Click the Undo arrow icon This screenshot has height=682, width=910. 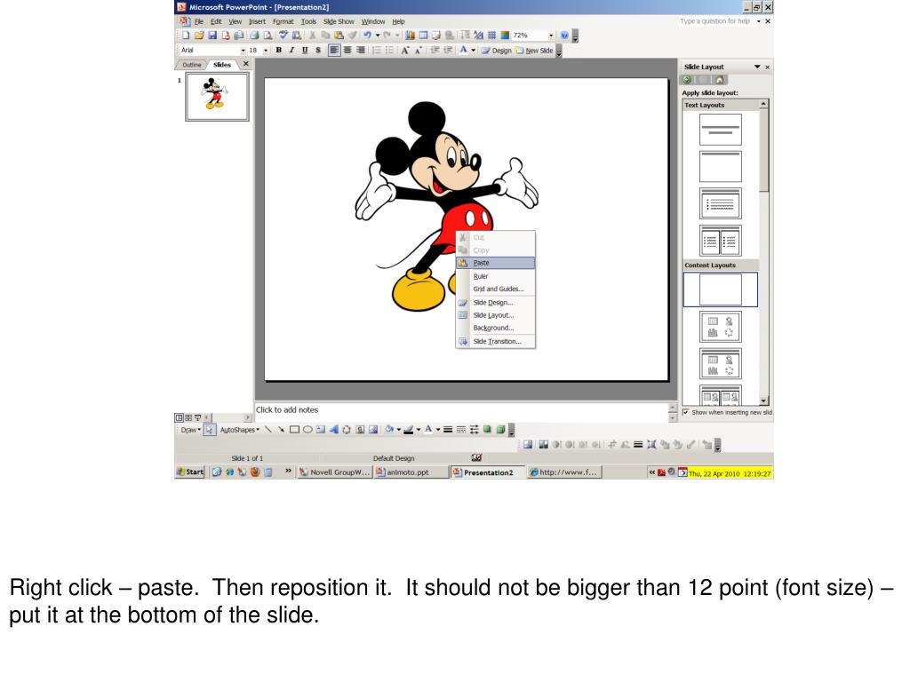(x=367, y=36)
